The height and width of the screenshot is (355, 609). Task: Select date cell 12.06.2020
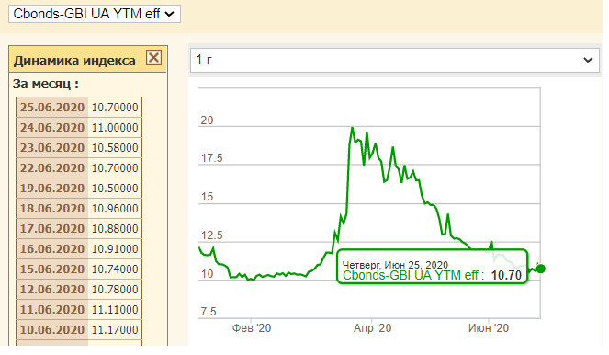[52, 290]
